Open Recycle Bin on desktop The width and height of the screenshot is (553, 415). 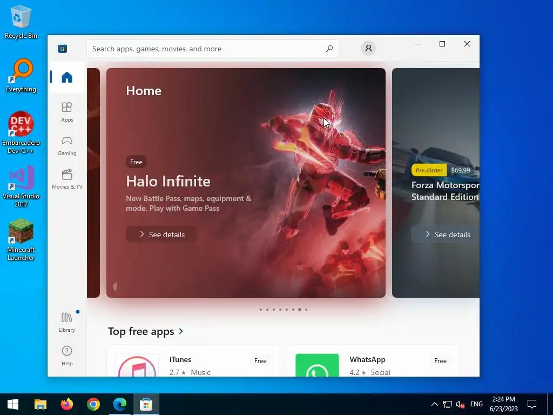pyautogui.click(x=21, y=22)
